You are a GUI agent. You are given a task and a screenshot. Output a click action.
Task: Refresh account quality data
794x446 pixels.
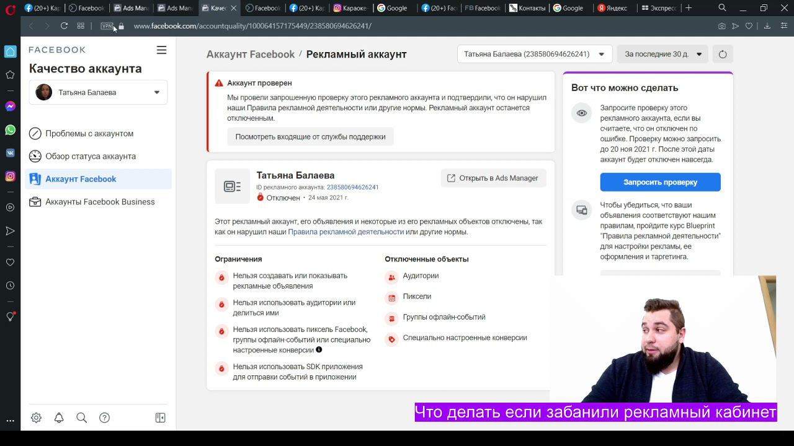[723, 54]
